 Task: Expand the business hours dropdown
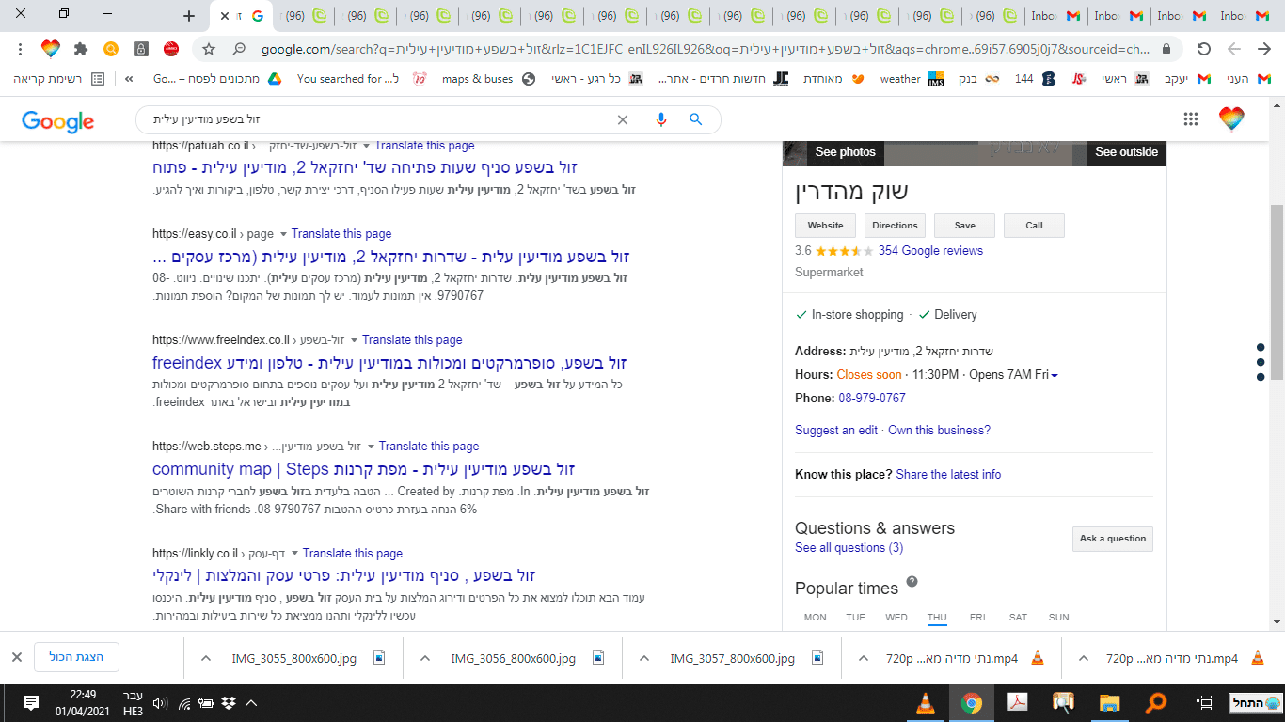pos(1055,375)
